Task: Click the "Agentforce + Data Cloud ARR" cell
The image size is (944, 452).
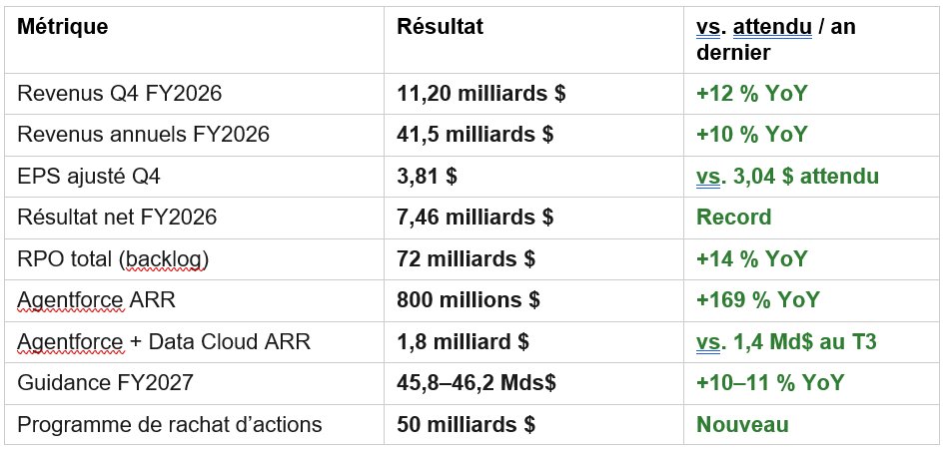Action: (164, 342)
